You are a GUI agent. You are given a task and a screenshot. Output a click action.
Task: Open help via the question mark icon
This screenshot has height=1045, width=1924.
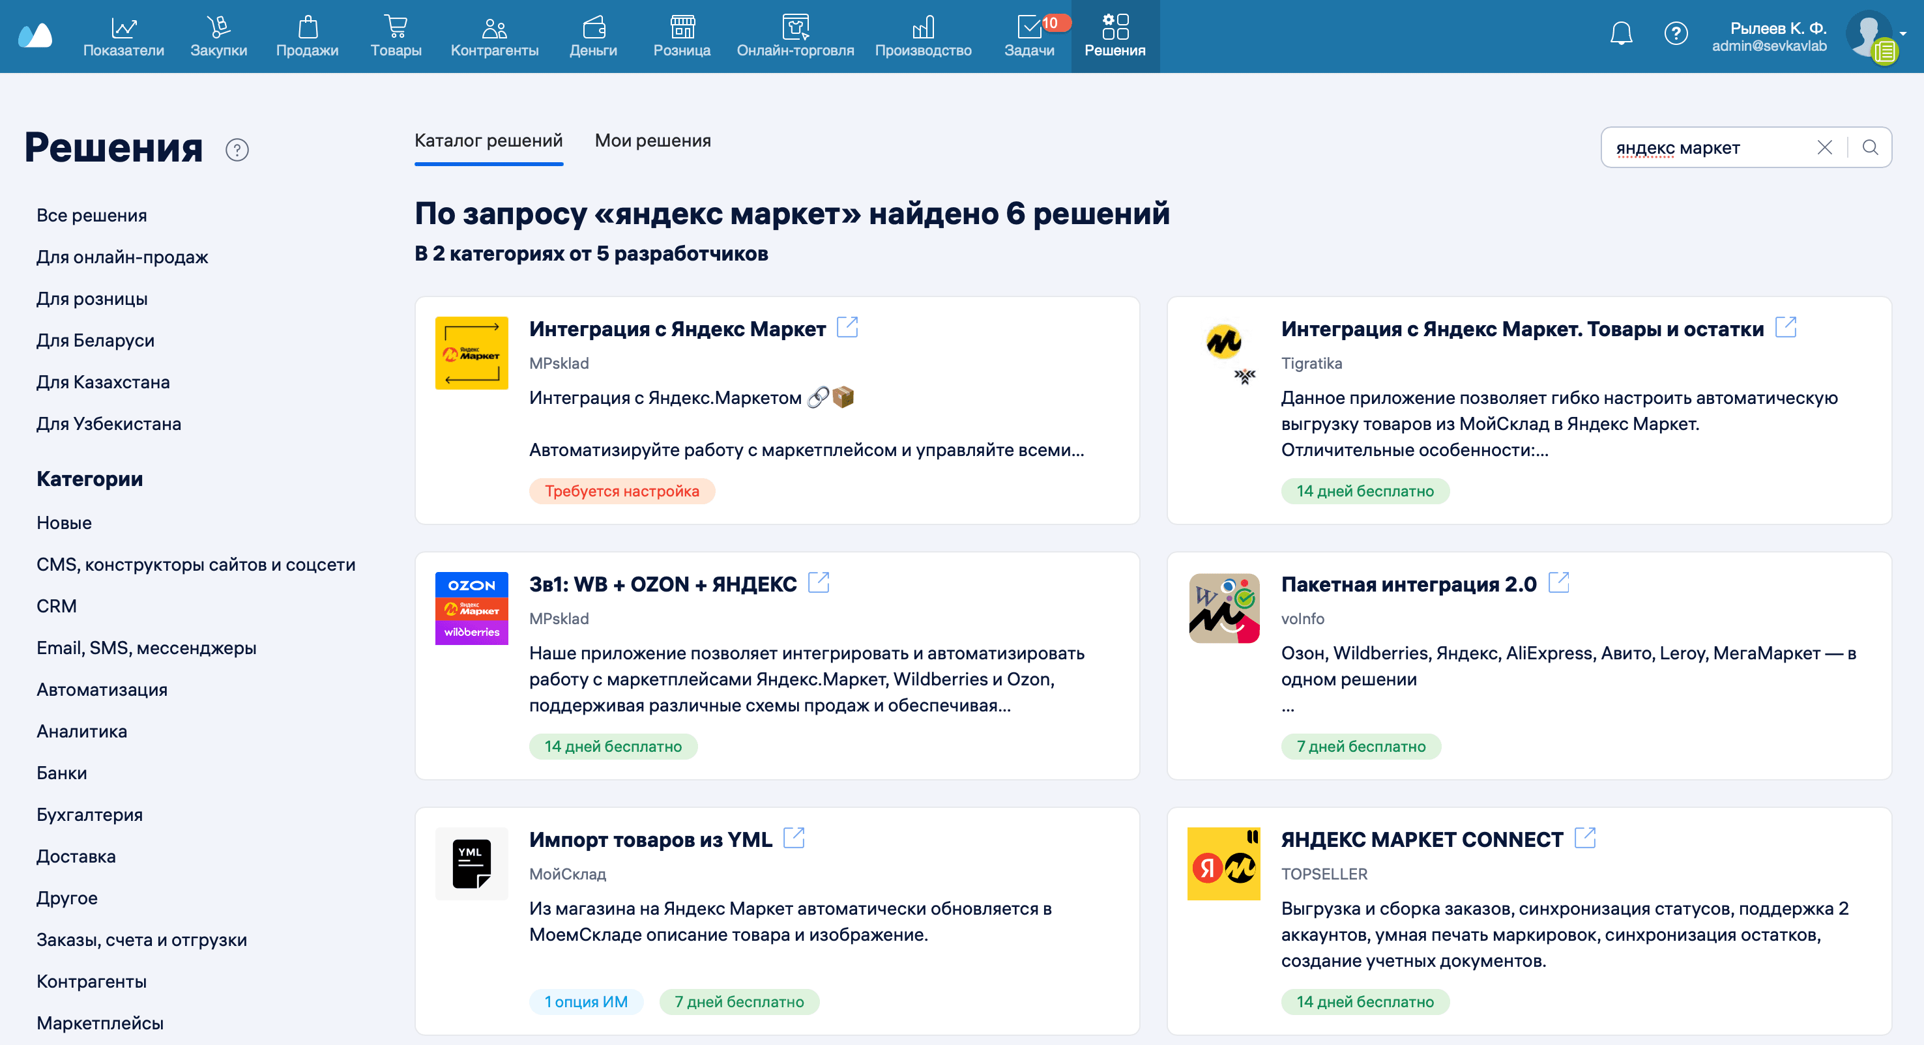tap(1676, 33)
